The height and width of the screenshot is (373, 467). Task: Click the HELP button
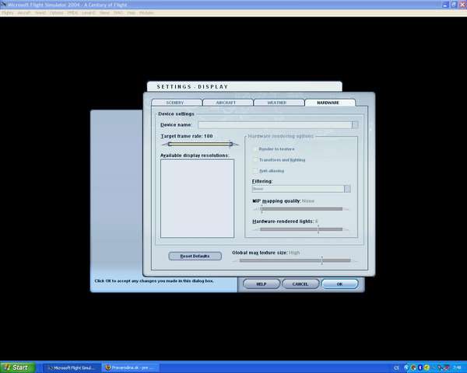point(262,284)
